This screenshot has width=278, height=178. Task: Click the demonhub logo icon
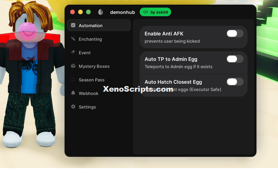pos(101,12)
